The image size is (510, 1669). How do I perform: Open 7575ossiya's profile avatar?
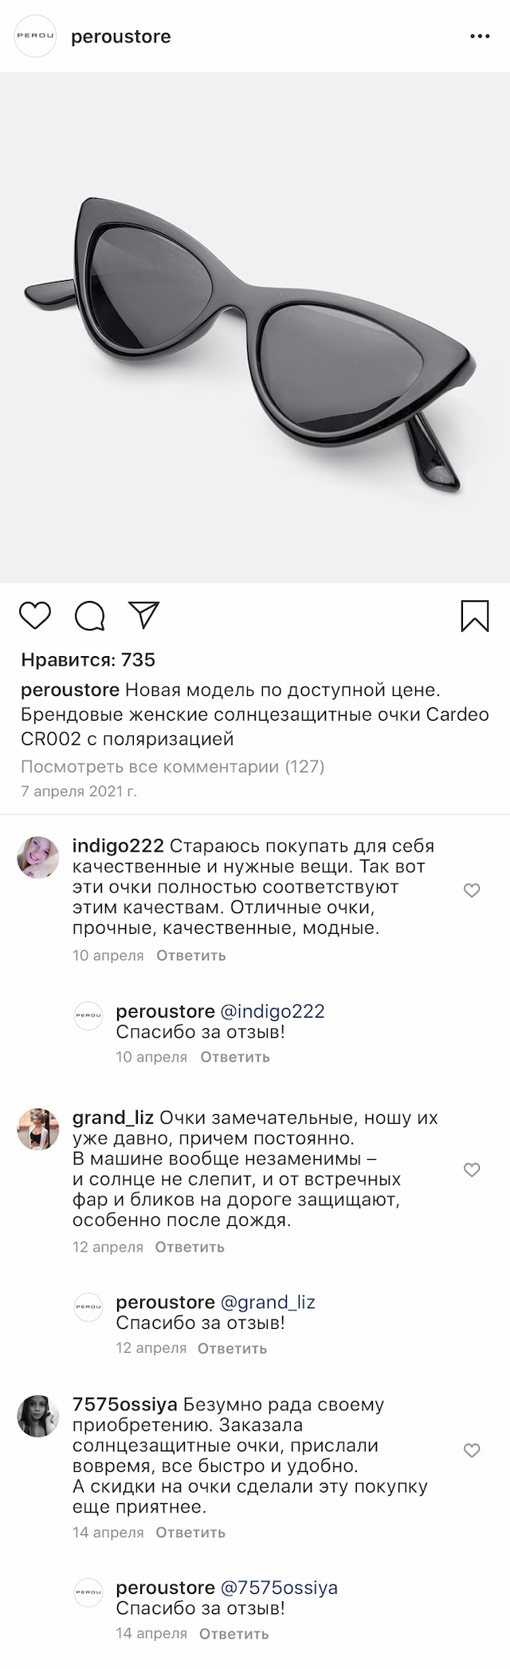38,1415
